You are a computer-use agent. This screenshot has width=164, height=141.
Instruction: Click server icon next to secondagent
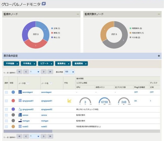20,92
